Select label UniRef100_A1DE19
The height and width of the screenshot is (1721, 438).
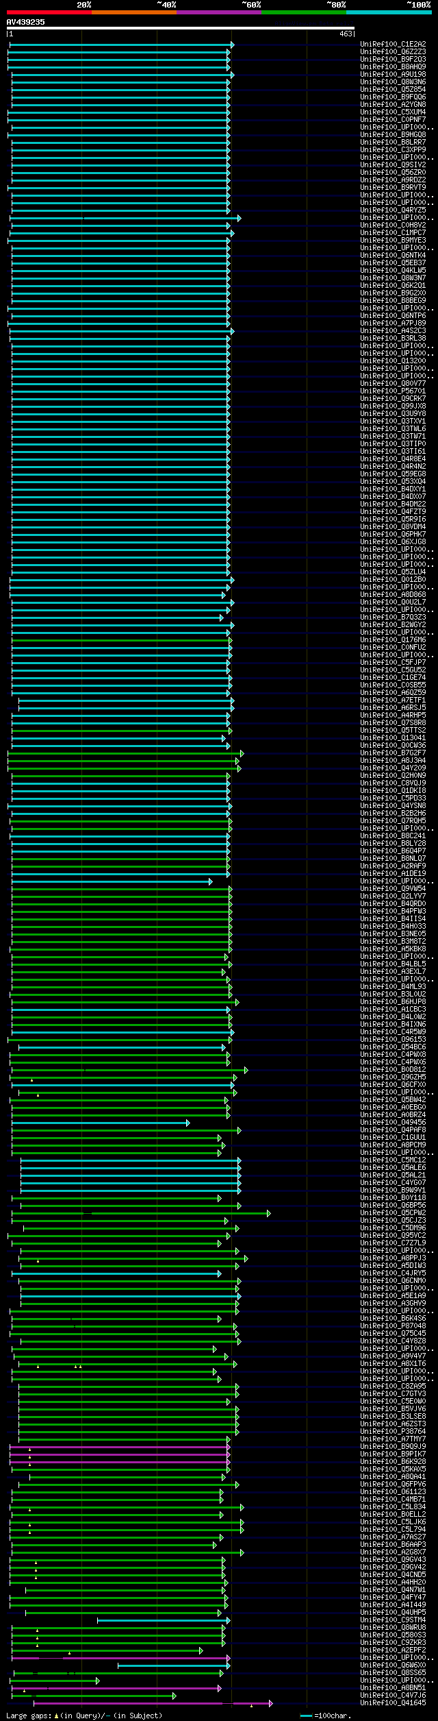(393, 875)
